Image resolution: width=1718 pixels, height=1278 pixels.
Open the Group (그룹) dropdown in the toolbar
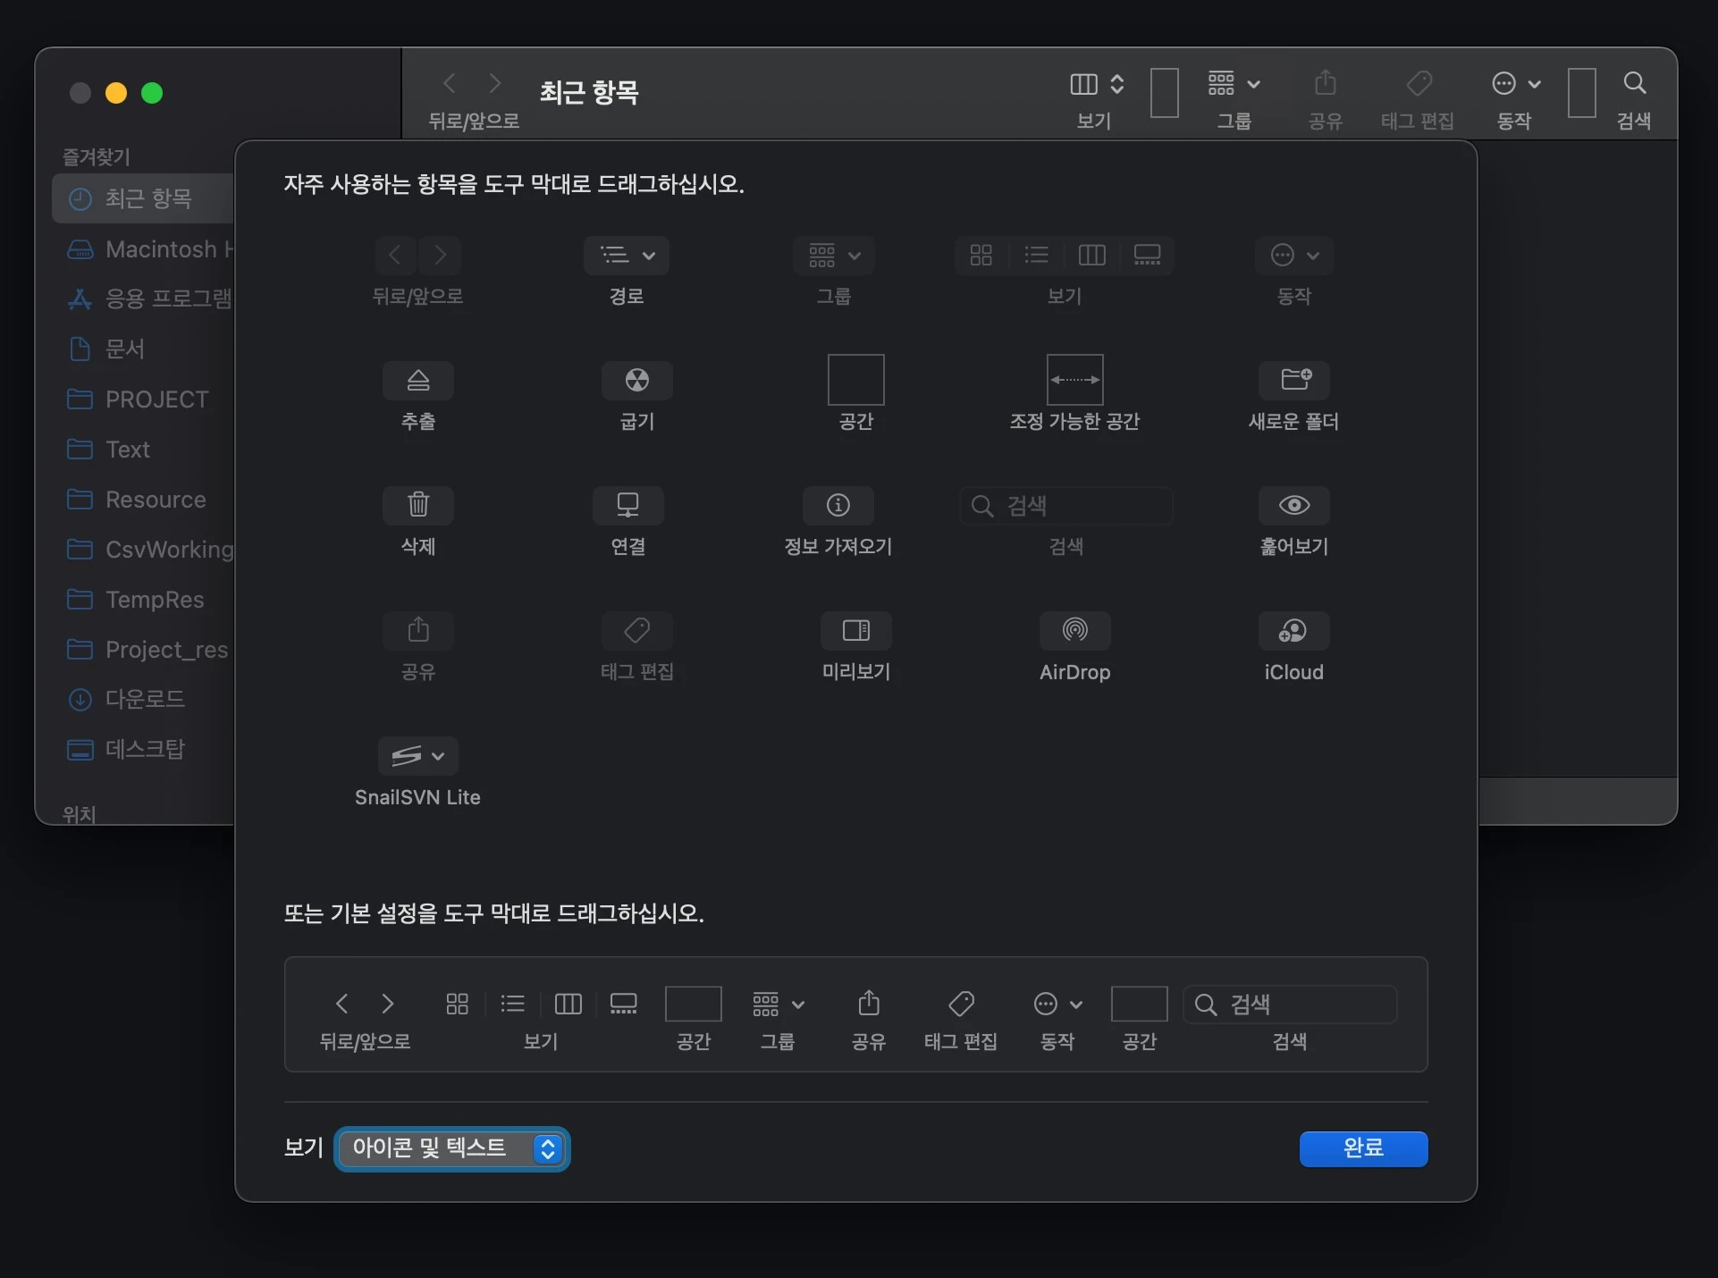click(1233, 85)
